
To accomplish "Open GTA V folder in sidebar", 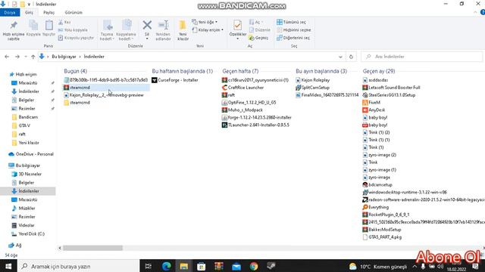I will [24, 125].
